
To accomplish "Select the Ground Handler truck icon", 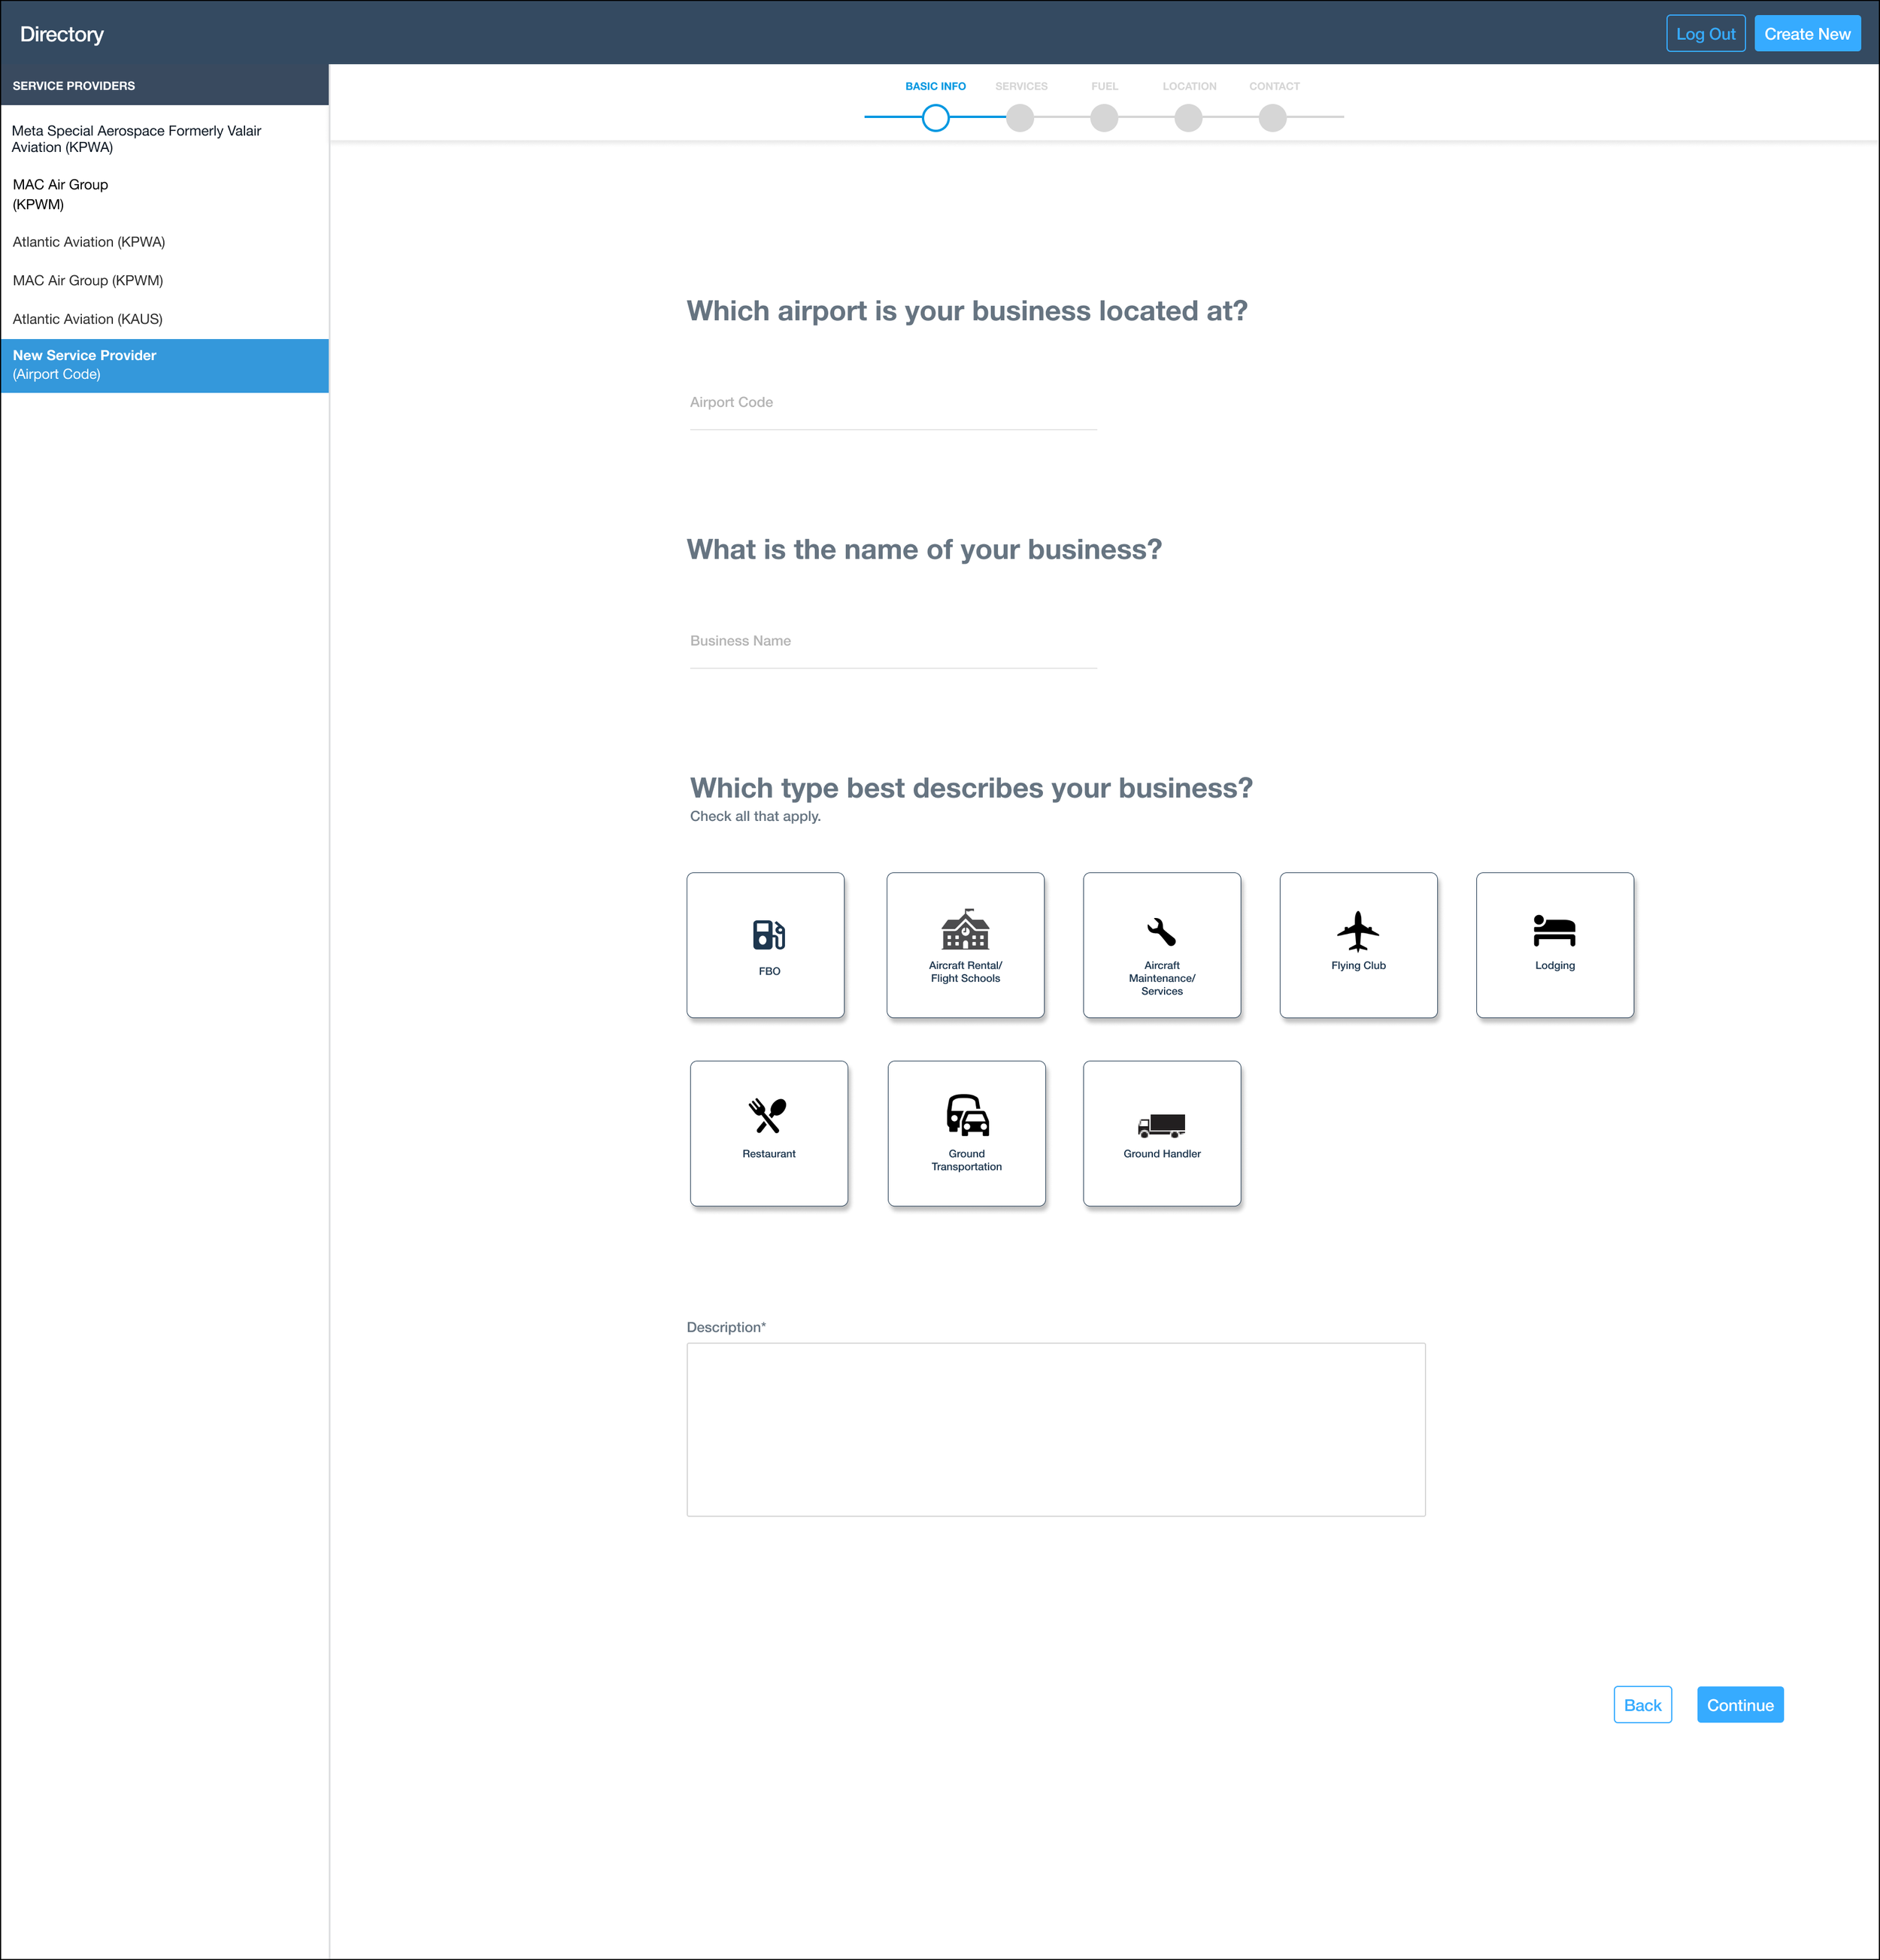I will click(x=1161, y=1125).
